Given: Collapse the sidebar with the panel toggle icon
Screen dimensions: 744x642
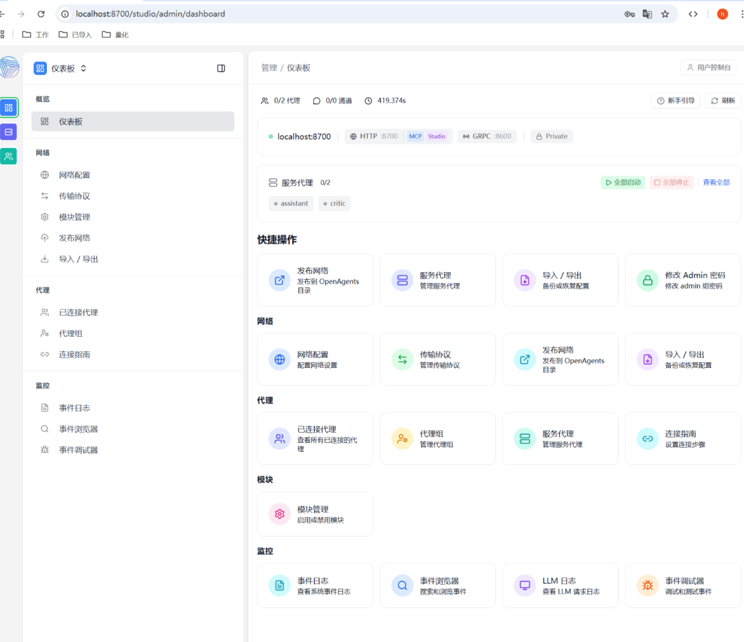Looking at the screenshot, I should tap(220, 68).
